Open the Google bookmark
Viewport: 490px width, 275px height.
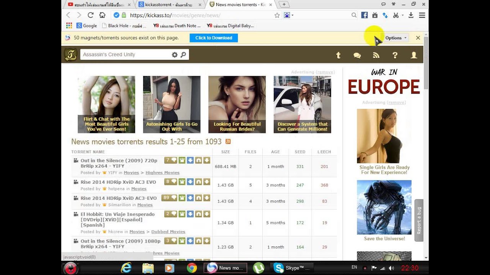tap(87, 26)
